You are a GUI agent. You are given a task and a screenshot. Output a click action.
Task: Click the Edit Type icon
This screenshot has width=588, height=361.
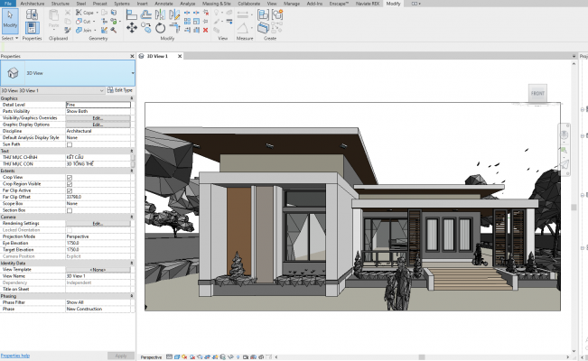[110, 90]
